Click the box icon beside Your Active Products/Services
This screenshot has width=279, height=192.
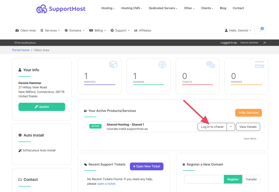(85, 111)
